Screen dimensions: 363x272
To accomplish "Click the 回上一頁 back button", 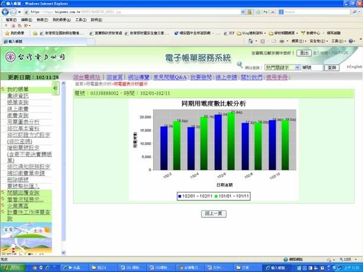I will coord(214,213).
